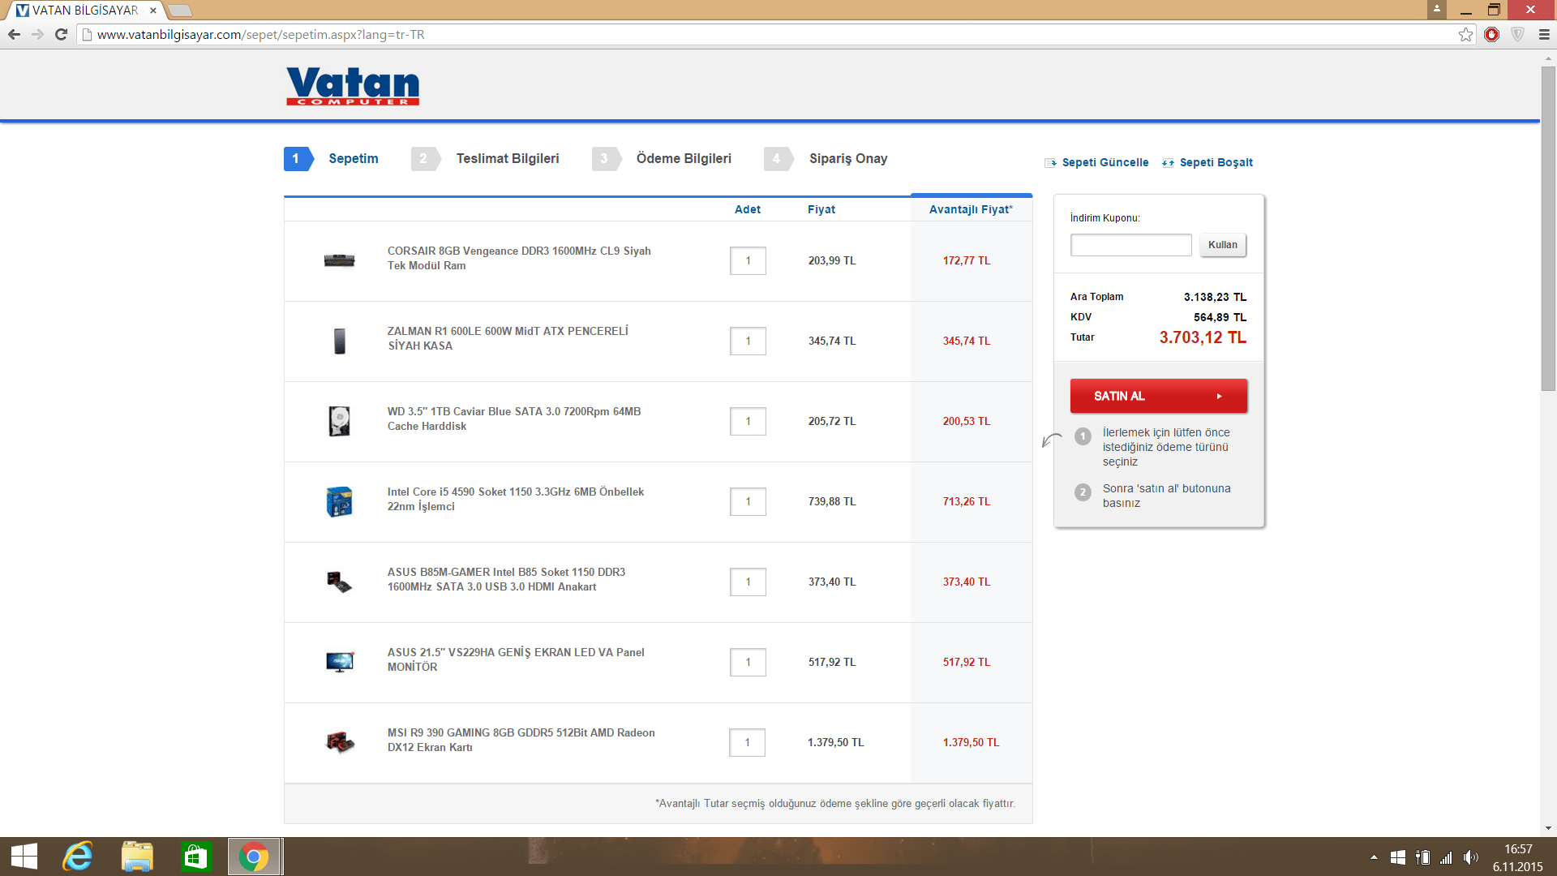Click the vertical page scrollbar thumb
Image resolution: width=1557 pixels, height=876 pixels.
1548,229
